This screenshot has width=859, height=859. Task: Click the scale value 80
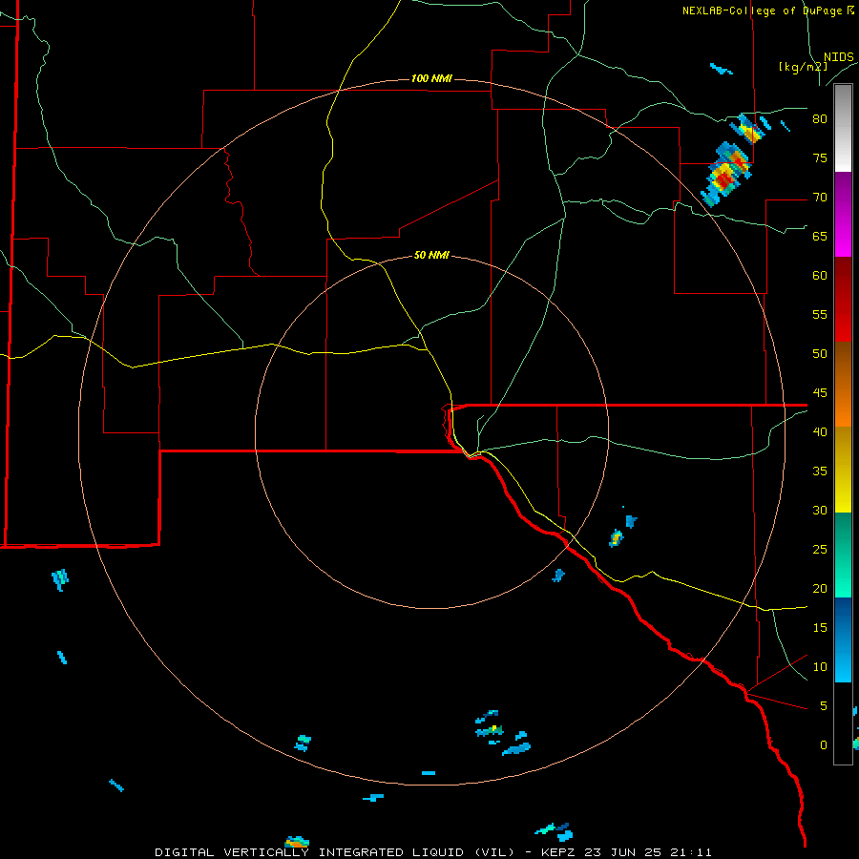click(x=820, y=119)
